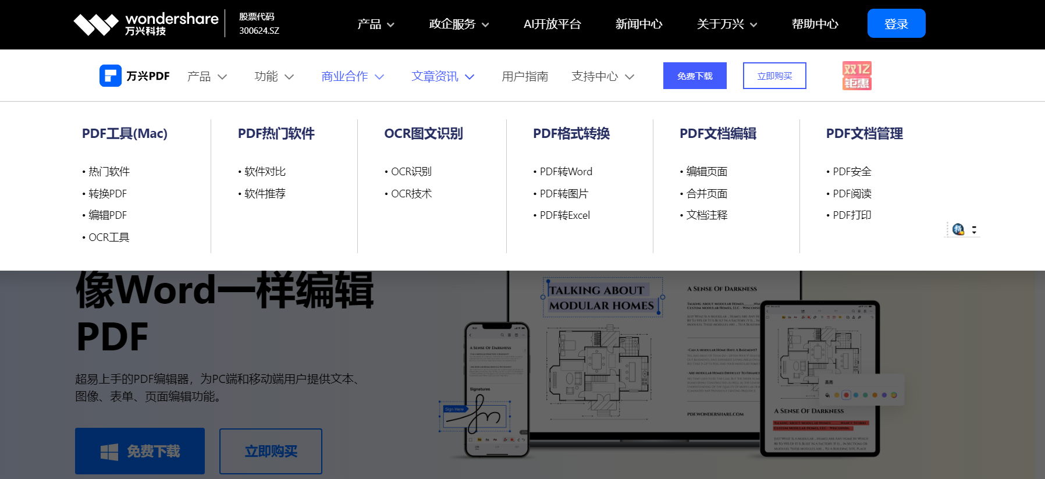Click the 万兴PDF blue logo icon

[111, 76]
